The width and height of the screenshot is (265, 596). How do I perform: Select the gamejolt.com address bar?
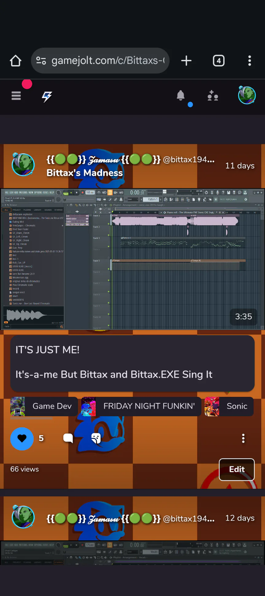coord(100,61)
